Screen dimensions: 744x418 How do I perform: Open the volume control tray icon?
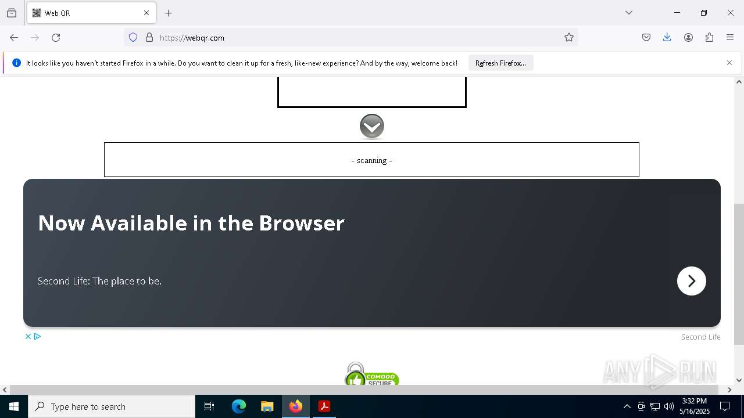(x=669, y=406)
